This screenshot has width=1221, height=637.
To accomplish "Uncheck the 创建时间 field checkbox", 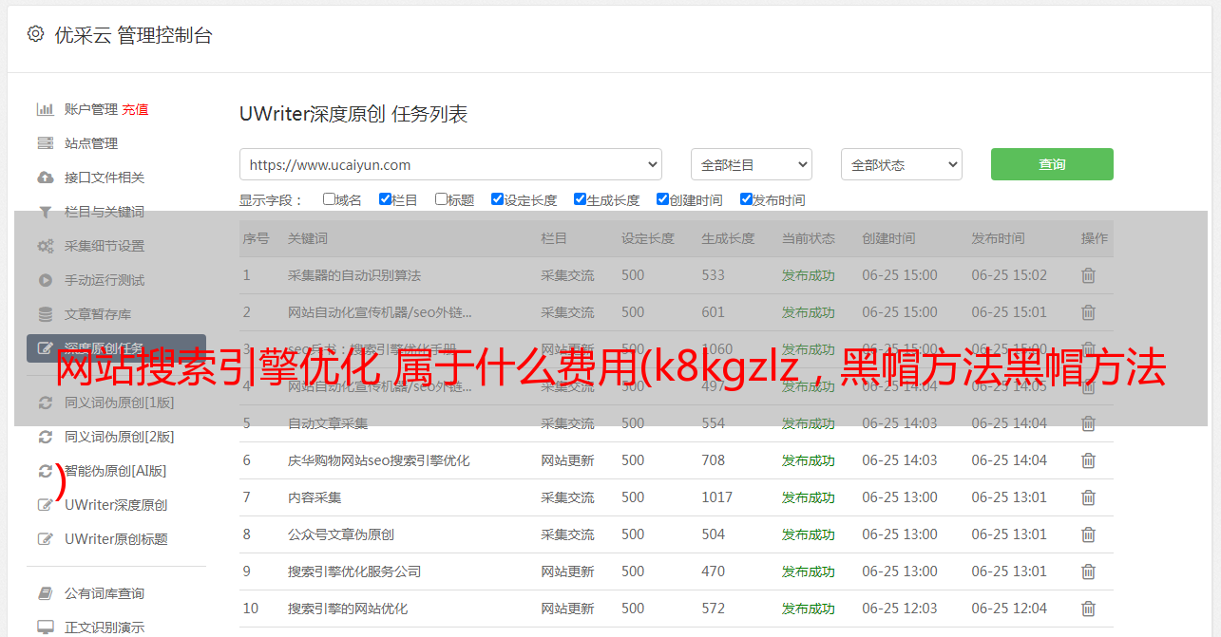I will click(x=662, y=199).
